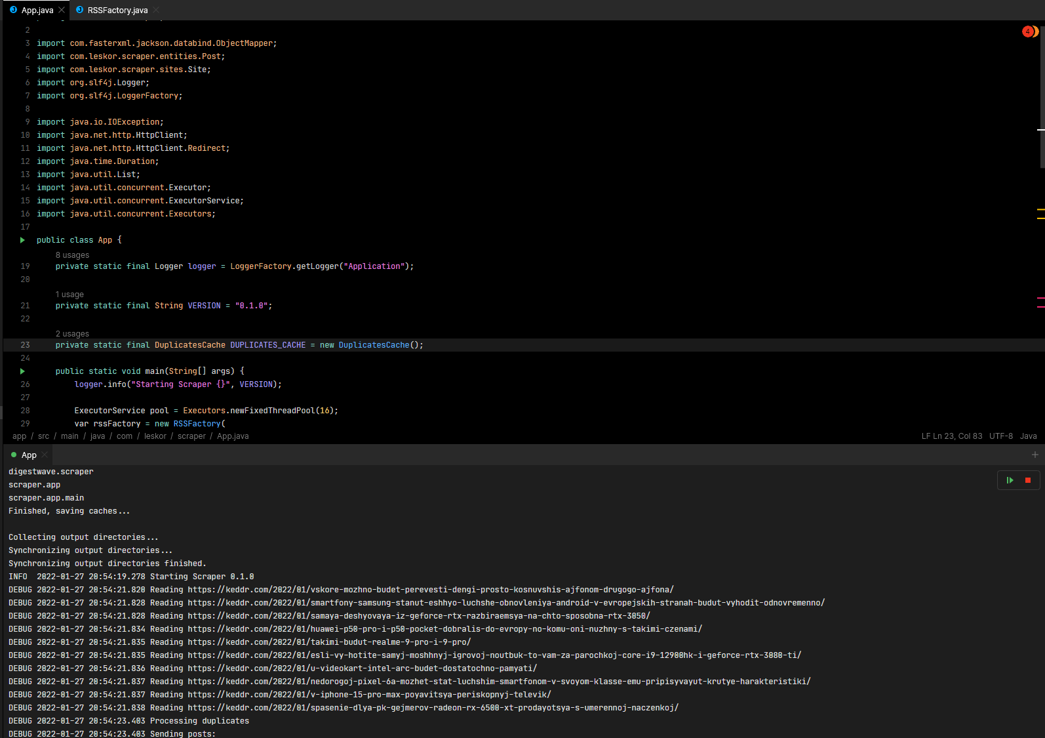Click the 'leskor' breadcrumb segment

tap(155, 436)
